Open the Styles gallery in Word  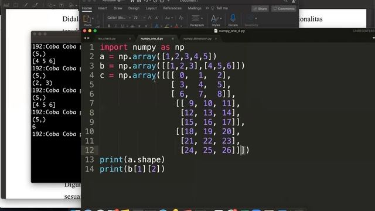216,21
